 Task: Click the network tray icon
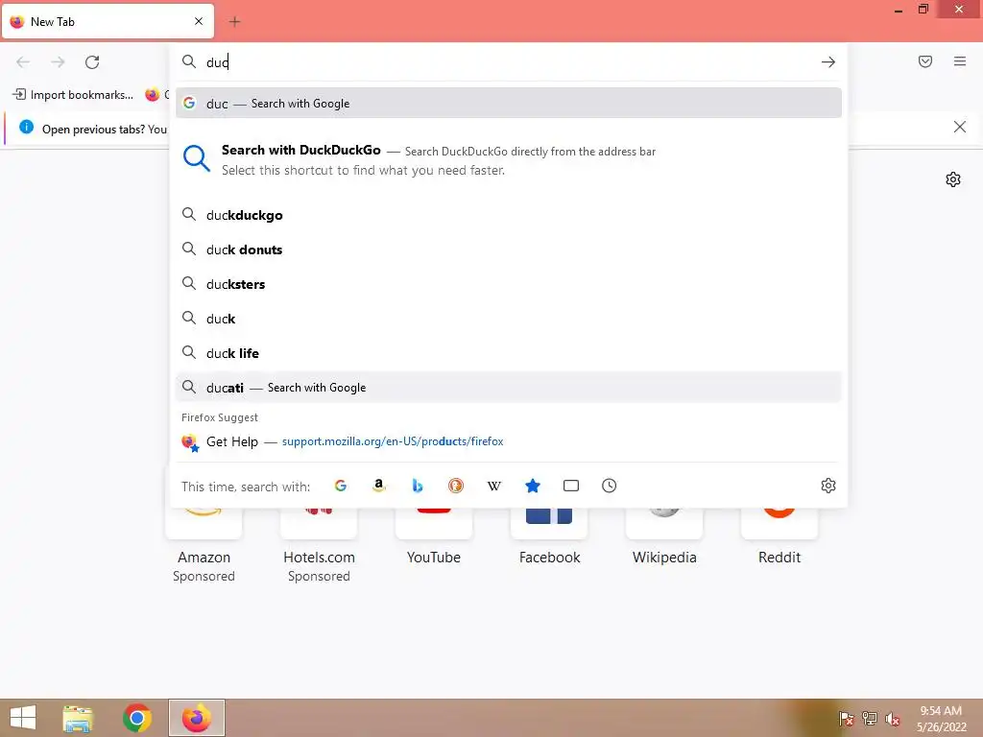pyautogui.click(x=870, y=719)
